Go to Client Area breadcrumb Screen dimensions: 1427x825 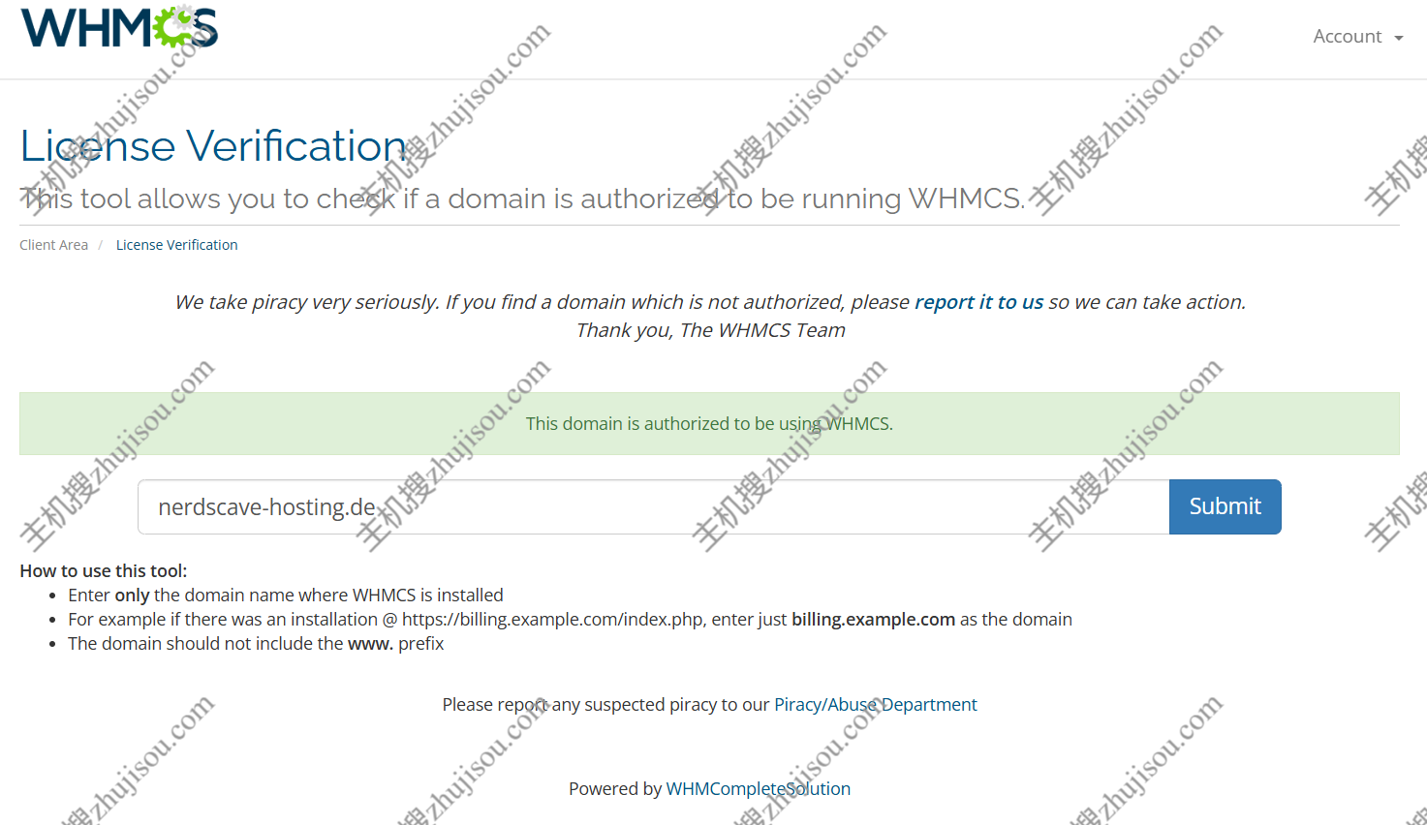pyautogui.click(x=53, y=245)
